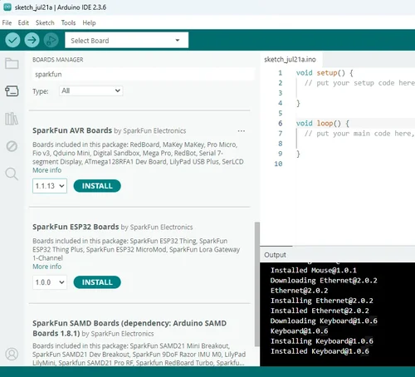Click the 'void setup() {' code line

point(325,73)
